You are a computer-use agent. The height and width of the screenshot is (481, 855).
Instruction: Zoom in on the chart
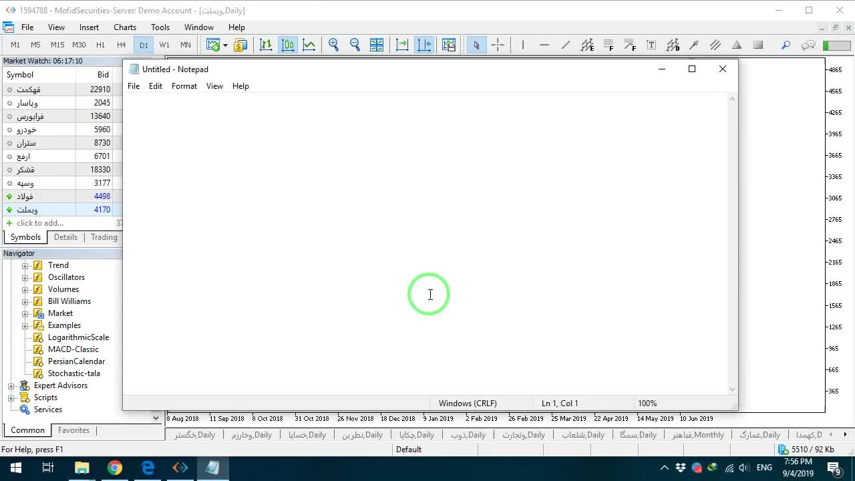(334, 45)
